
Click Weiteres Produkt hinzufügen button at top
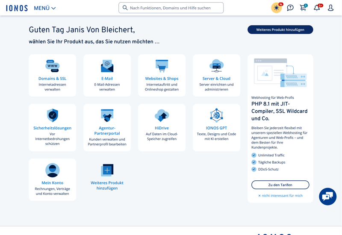(x=280, y=29)
